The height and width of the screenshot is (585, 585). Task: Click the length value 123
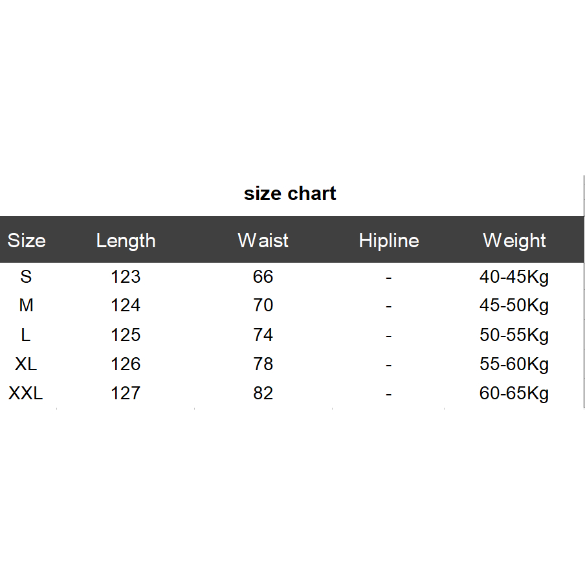126,277
